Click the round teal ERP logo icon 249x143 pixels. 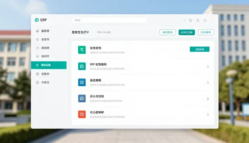coord(37,20)
